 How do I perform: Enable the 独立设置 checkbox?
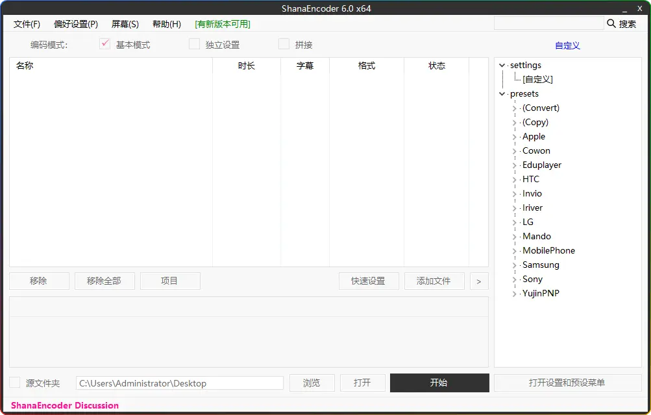tap(194, 44)
